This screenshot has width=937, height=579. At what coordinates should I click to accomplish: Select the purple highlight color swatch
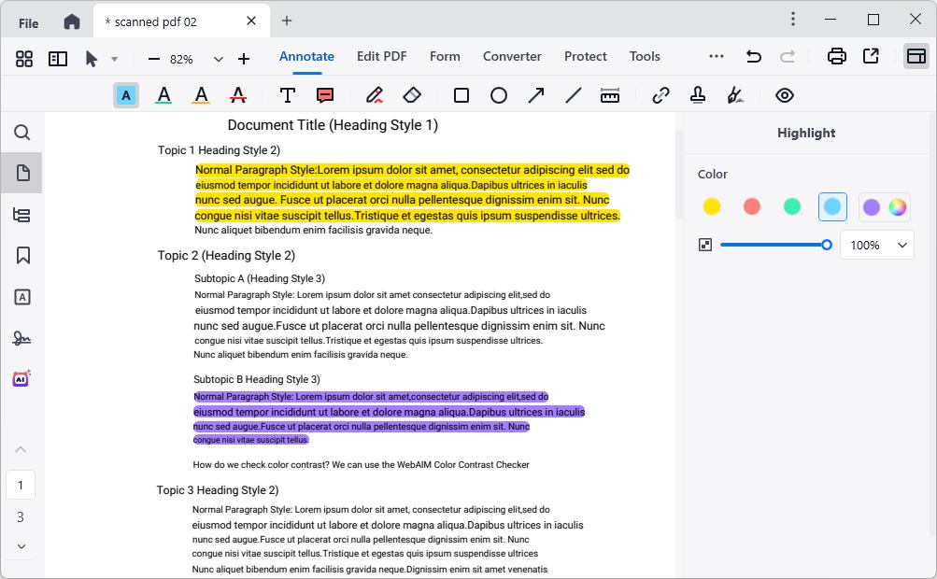coord(872,206)
